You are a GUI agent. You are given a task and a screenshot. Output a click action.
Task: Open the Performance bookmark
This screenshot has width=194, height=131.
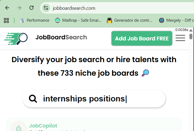tap(35, 20)
